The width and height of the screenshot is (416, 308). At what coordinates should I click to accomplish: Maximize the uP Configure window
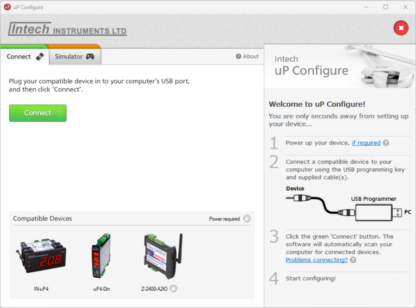click(x=386, y=7)
